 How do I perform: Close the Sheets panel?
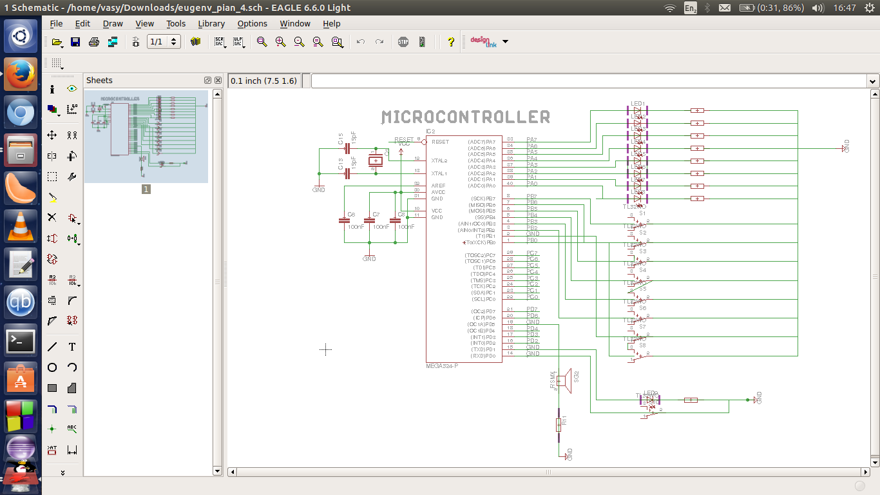coord(217,81)
